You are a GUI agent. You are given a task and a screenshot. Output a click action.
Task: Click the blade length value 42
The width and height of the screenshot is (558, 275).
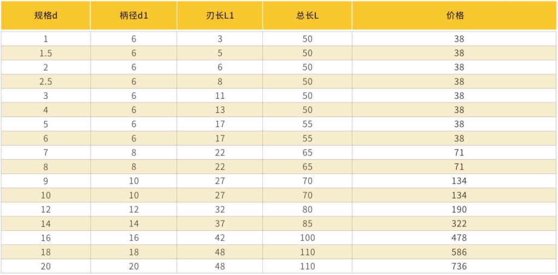[220, 238]
